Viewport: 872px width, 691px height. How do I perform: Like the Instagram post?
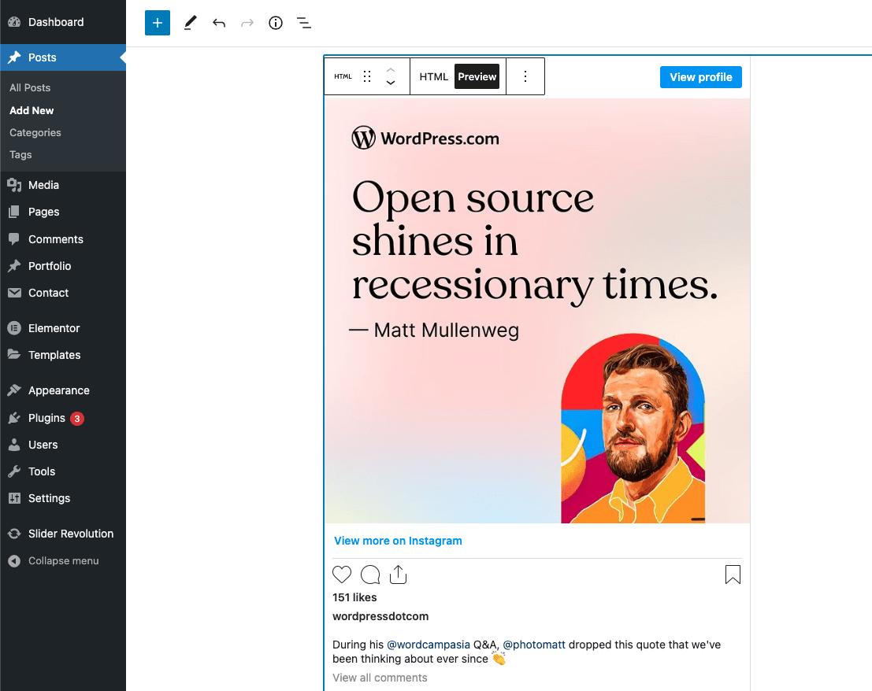[x=342, y=575]
